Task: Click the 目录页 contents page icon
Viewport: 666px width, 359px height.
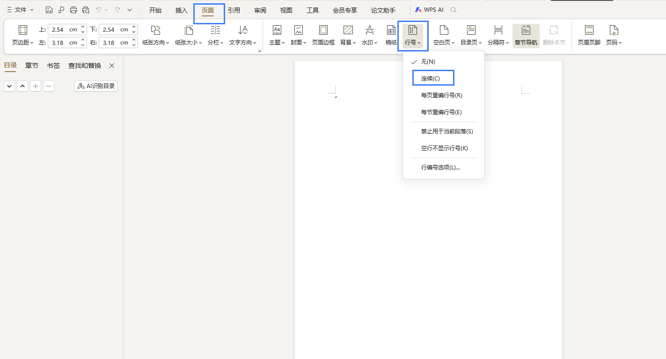Action: tap(471, 30)
